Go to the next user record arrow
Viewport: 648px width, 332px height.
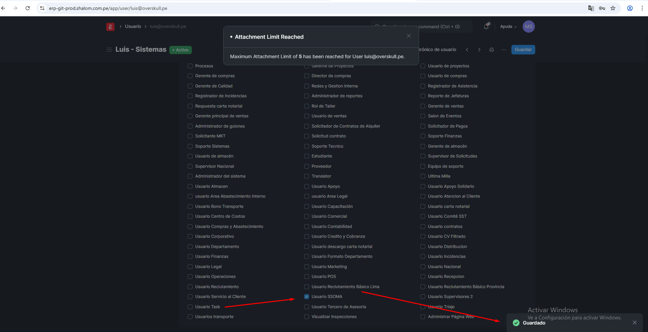tap(479, 50)
